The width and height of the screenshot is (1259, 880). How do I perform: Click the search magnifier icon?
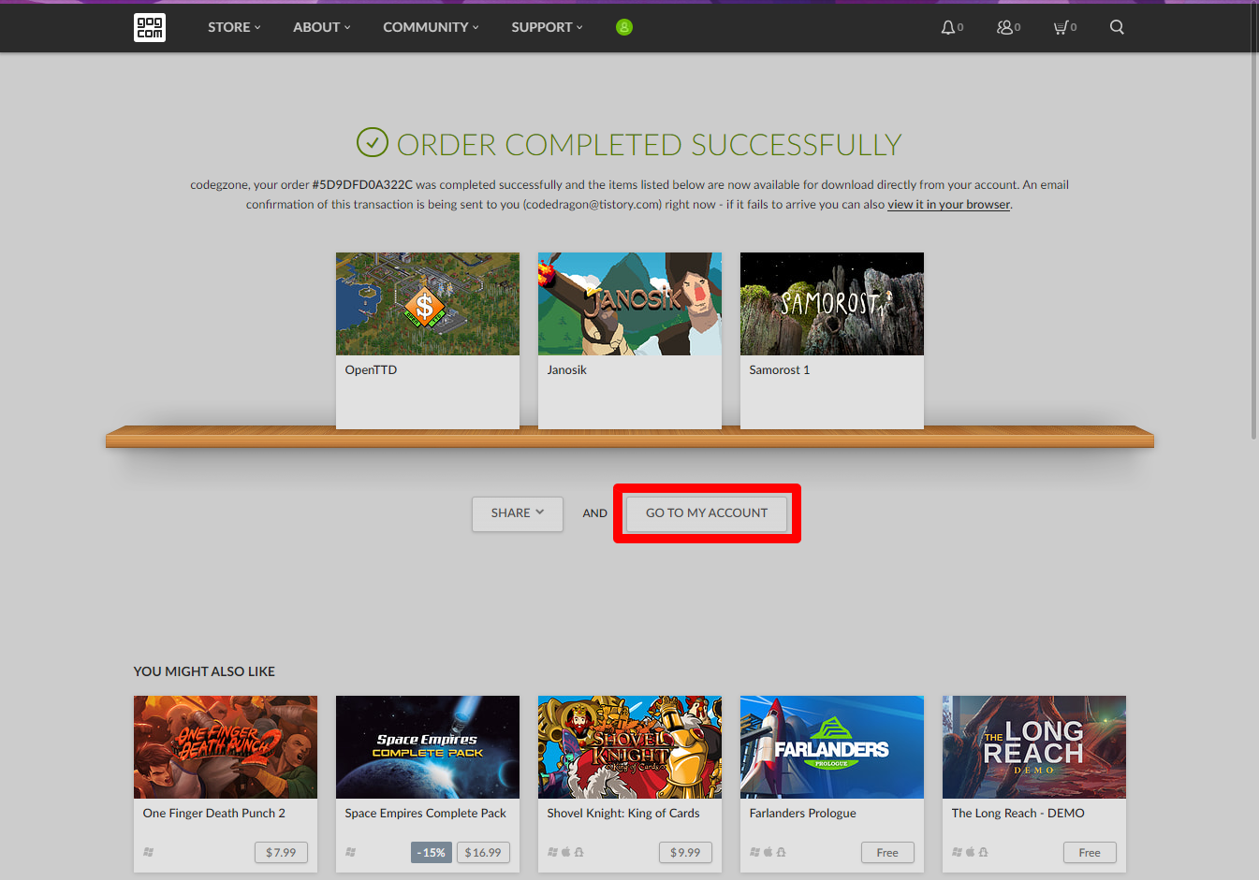coord(1117,27)
